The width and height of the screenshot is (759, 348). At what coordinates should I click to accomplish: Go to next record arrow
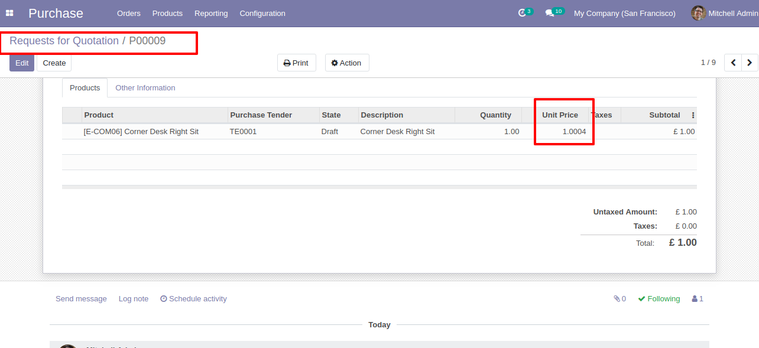(750, 63)
